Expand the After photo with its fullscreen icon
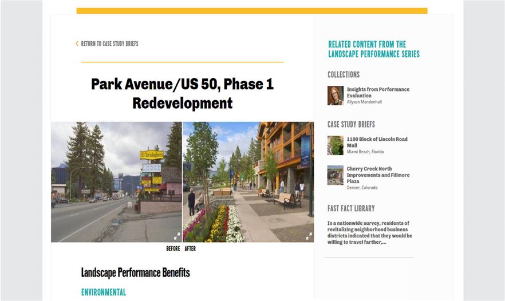Viewport: 505px width, 301px height. (x=309, y=236)
